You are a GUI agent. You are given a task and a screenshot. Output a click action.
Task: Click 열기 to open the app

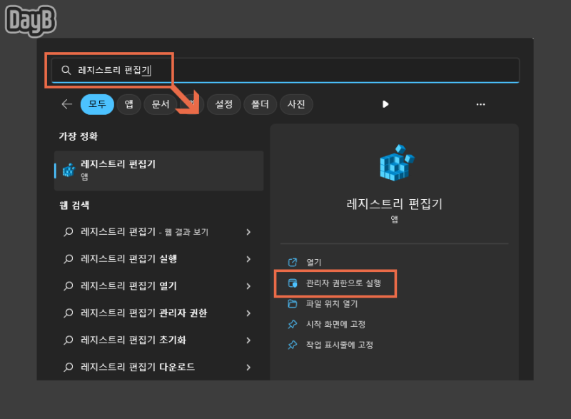313,262
